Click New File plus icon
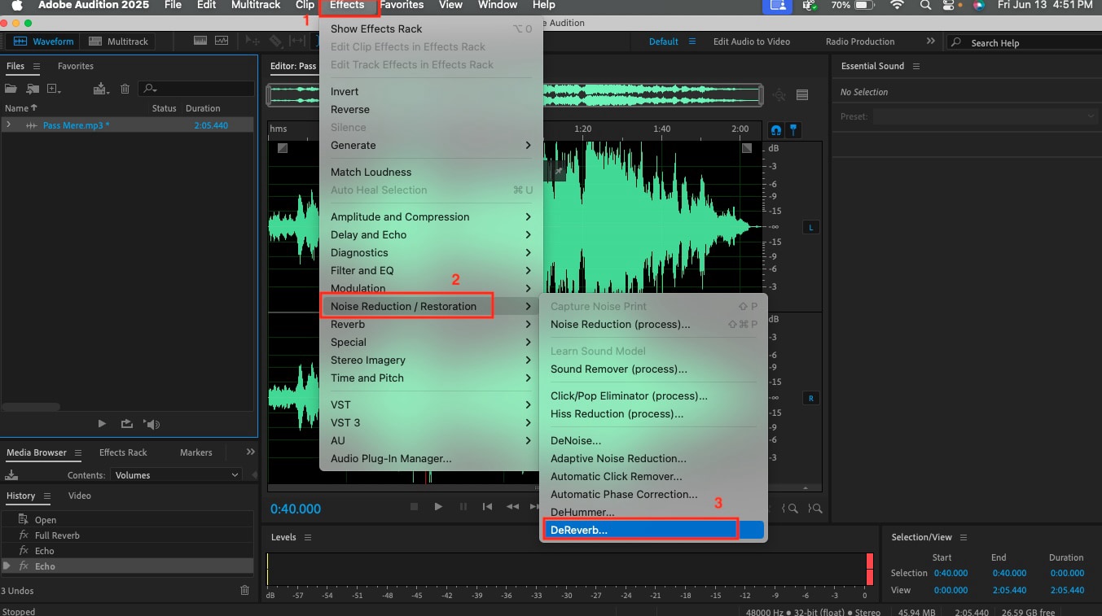 tap(54, 89)
